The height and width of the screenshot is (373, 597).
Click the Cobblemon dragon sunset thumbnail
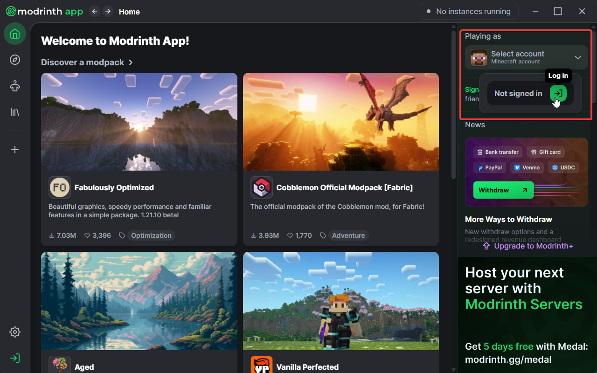(x=341, y=122)
